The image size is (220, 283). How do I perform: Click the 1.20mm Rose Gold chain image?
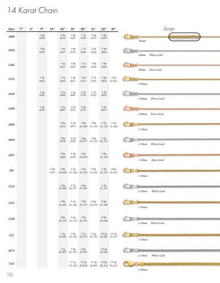coord(172,155)
